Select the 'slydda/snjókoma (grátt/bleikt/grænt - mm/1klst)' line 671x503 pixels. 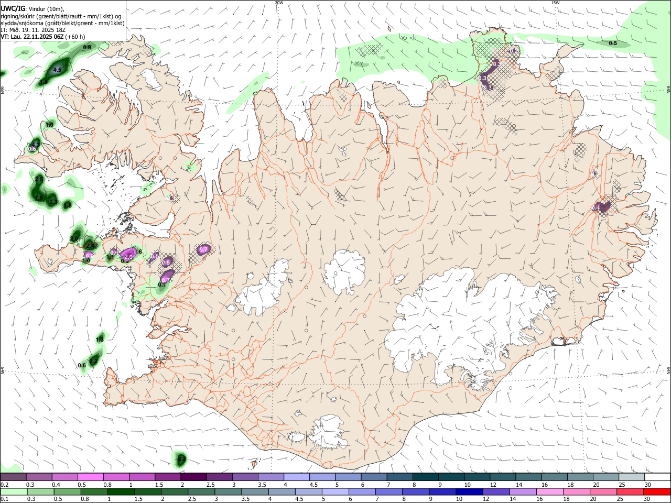pyautogui.click(x=62, y=23)
